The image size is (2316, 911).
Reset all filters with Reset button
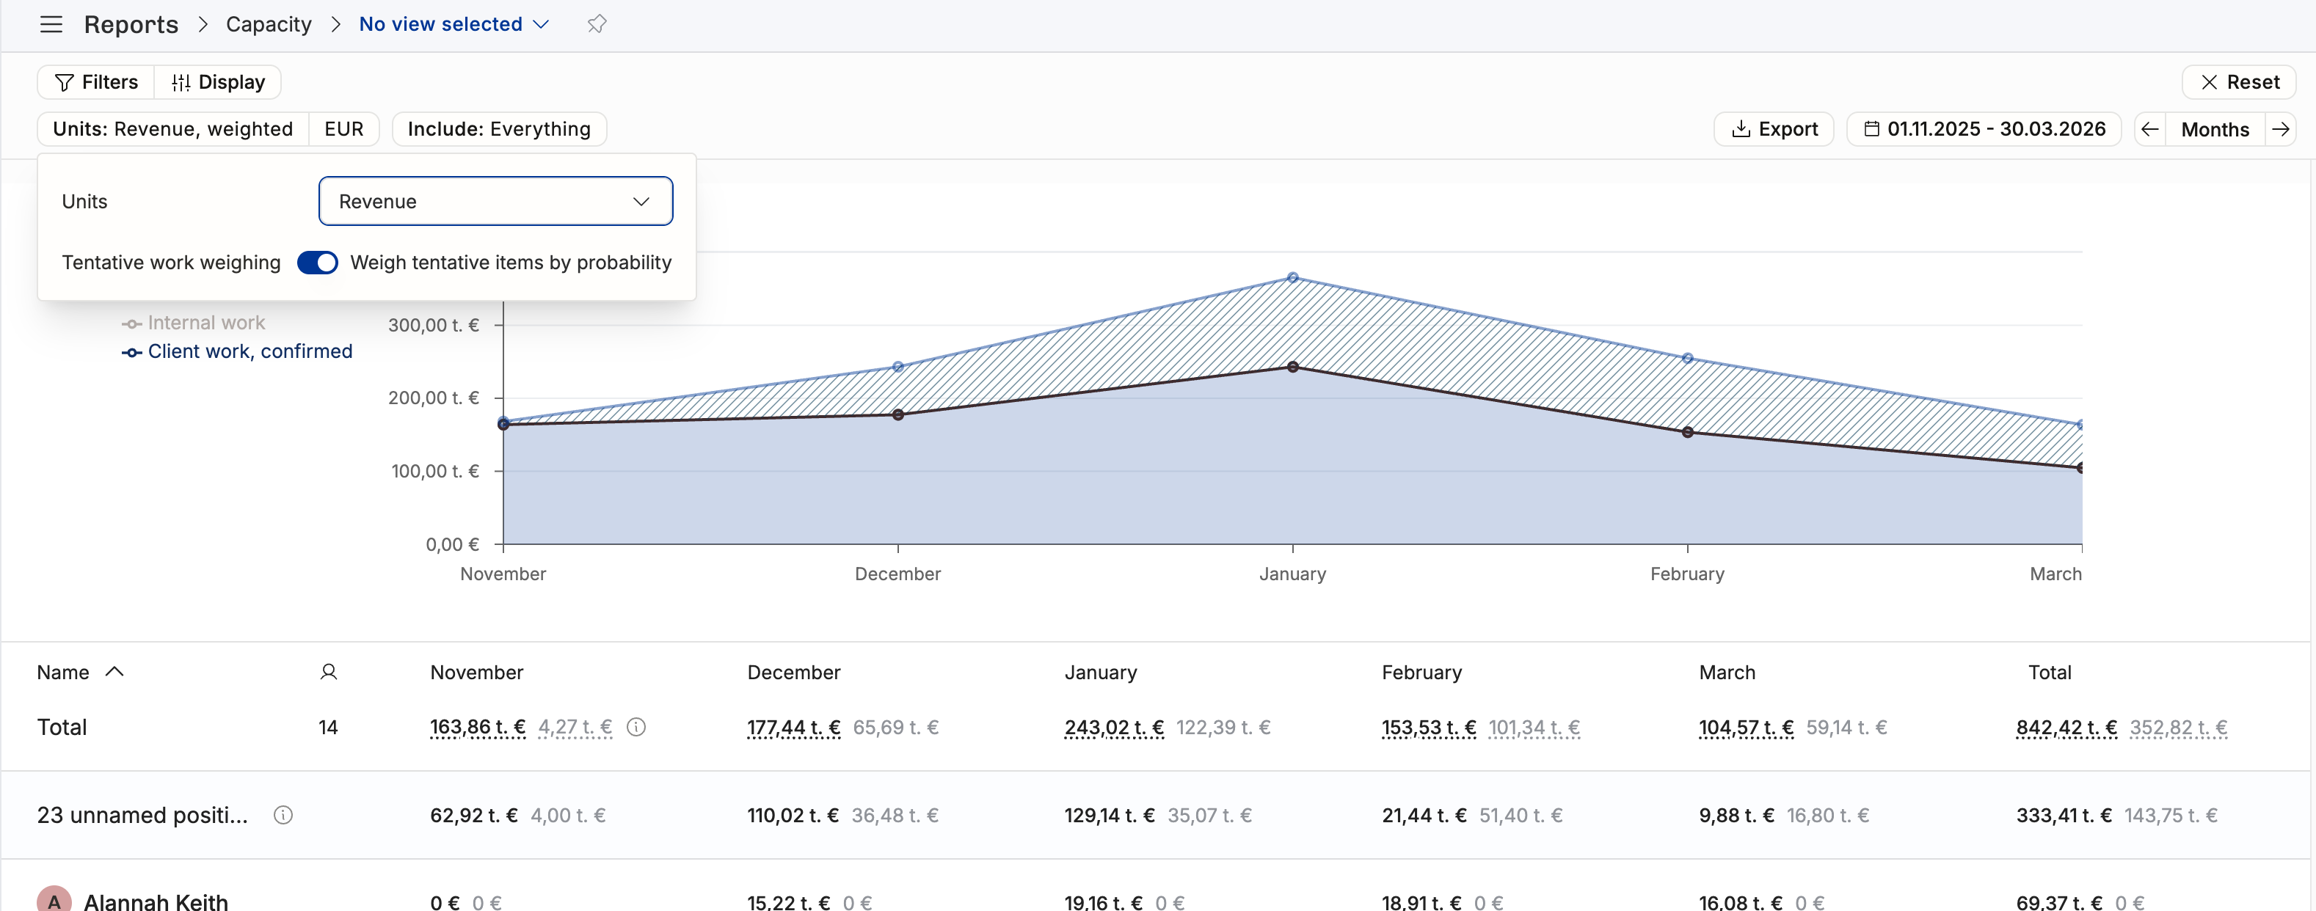click(x=2239, y=83)
